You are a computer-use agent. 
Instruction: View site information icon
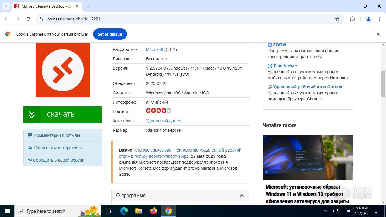click(41, 19)
